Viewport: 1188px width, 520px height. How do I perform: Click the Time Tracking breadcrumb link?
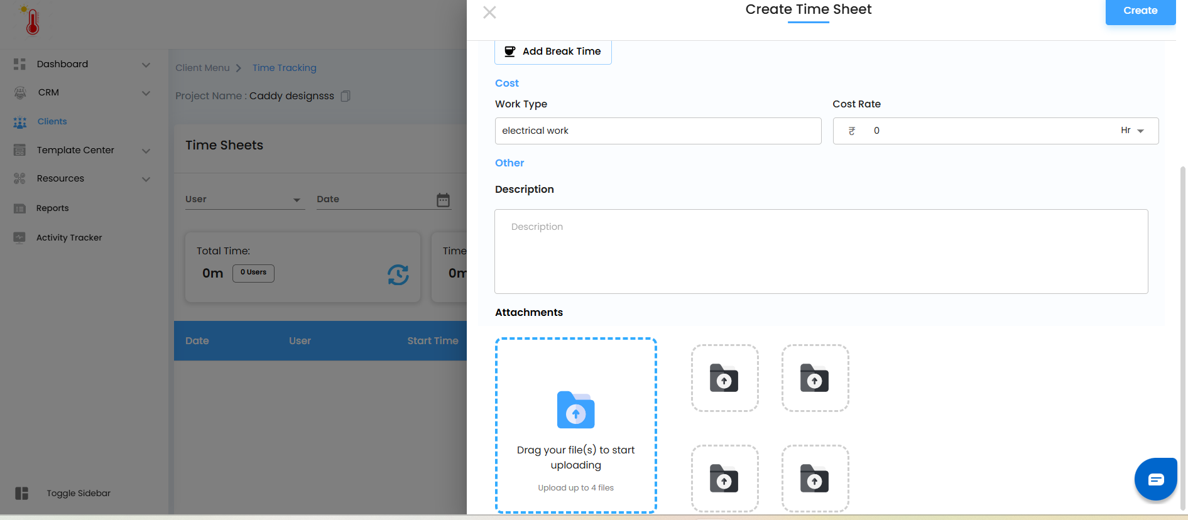click(285, 68)
